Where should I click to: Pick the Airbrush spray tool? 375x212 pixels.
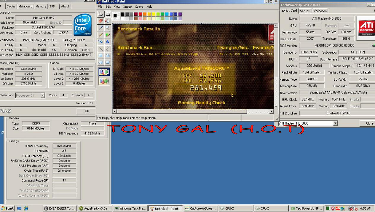tap(100, 42)
